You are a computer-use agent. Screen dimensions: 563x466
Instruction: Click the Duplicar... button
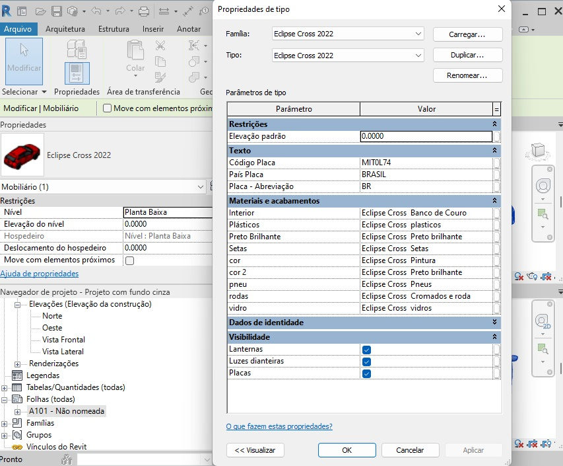[467, 55]
